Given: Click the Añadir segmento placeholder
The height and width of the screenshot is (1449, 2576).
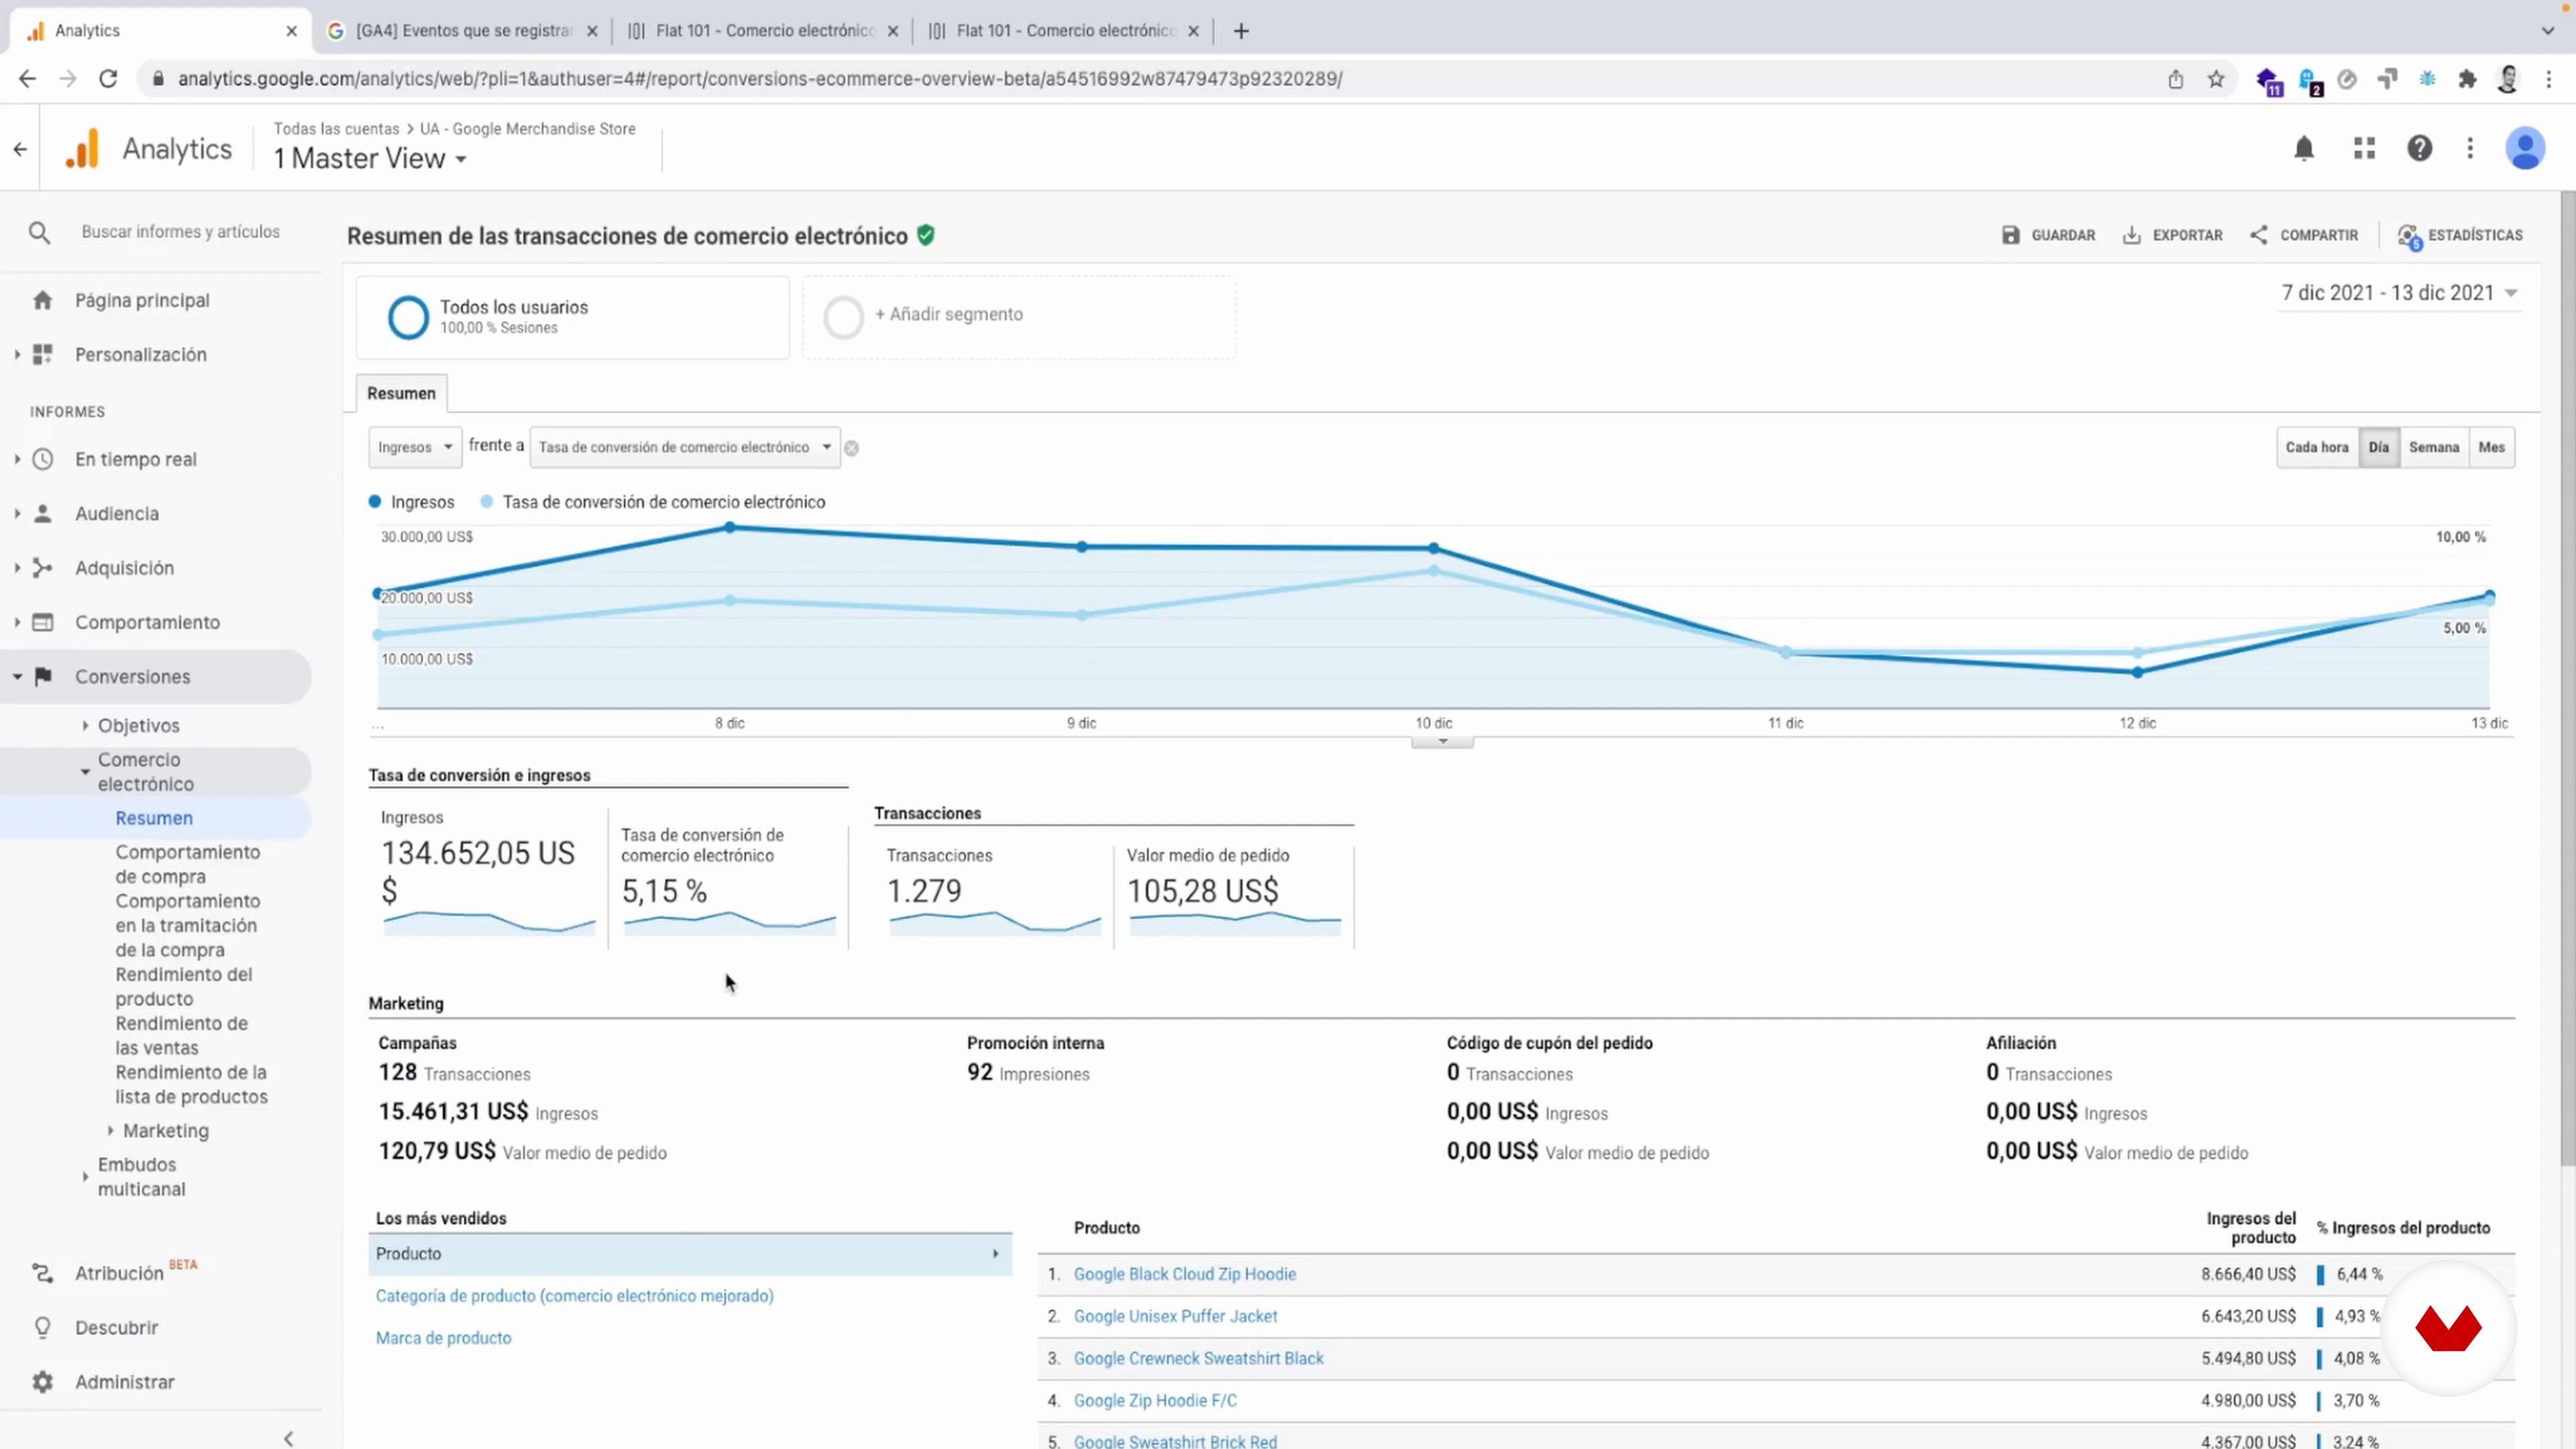Looking at the screenshot, I should pyautogui.click(x=1018, y=317).
